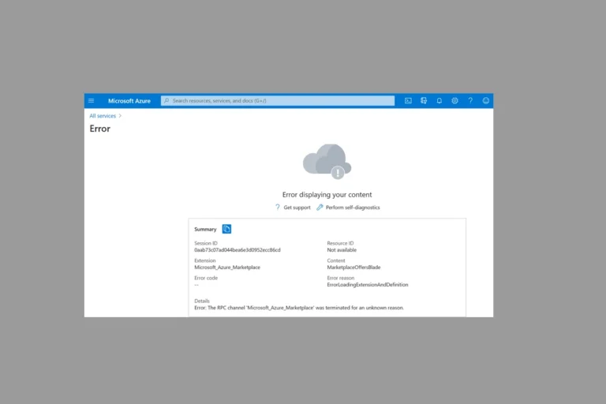Image resolution: width=606 pixels, height=404 pixels.
Task: Select the Session ID value text
Action: tap(238, 250)
